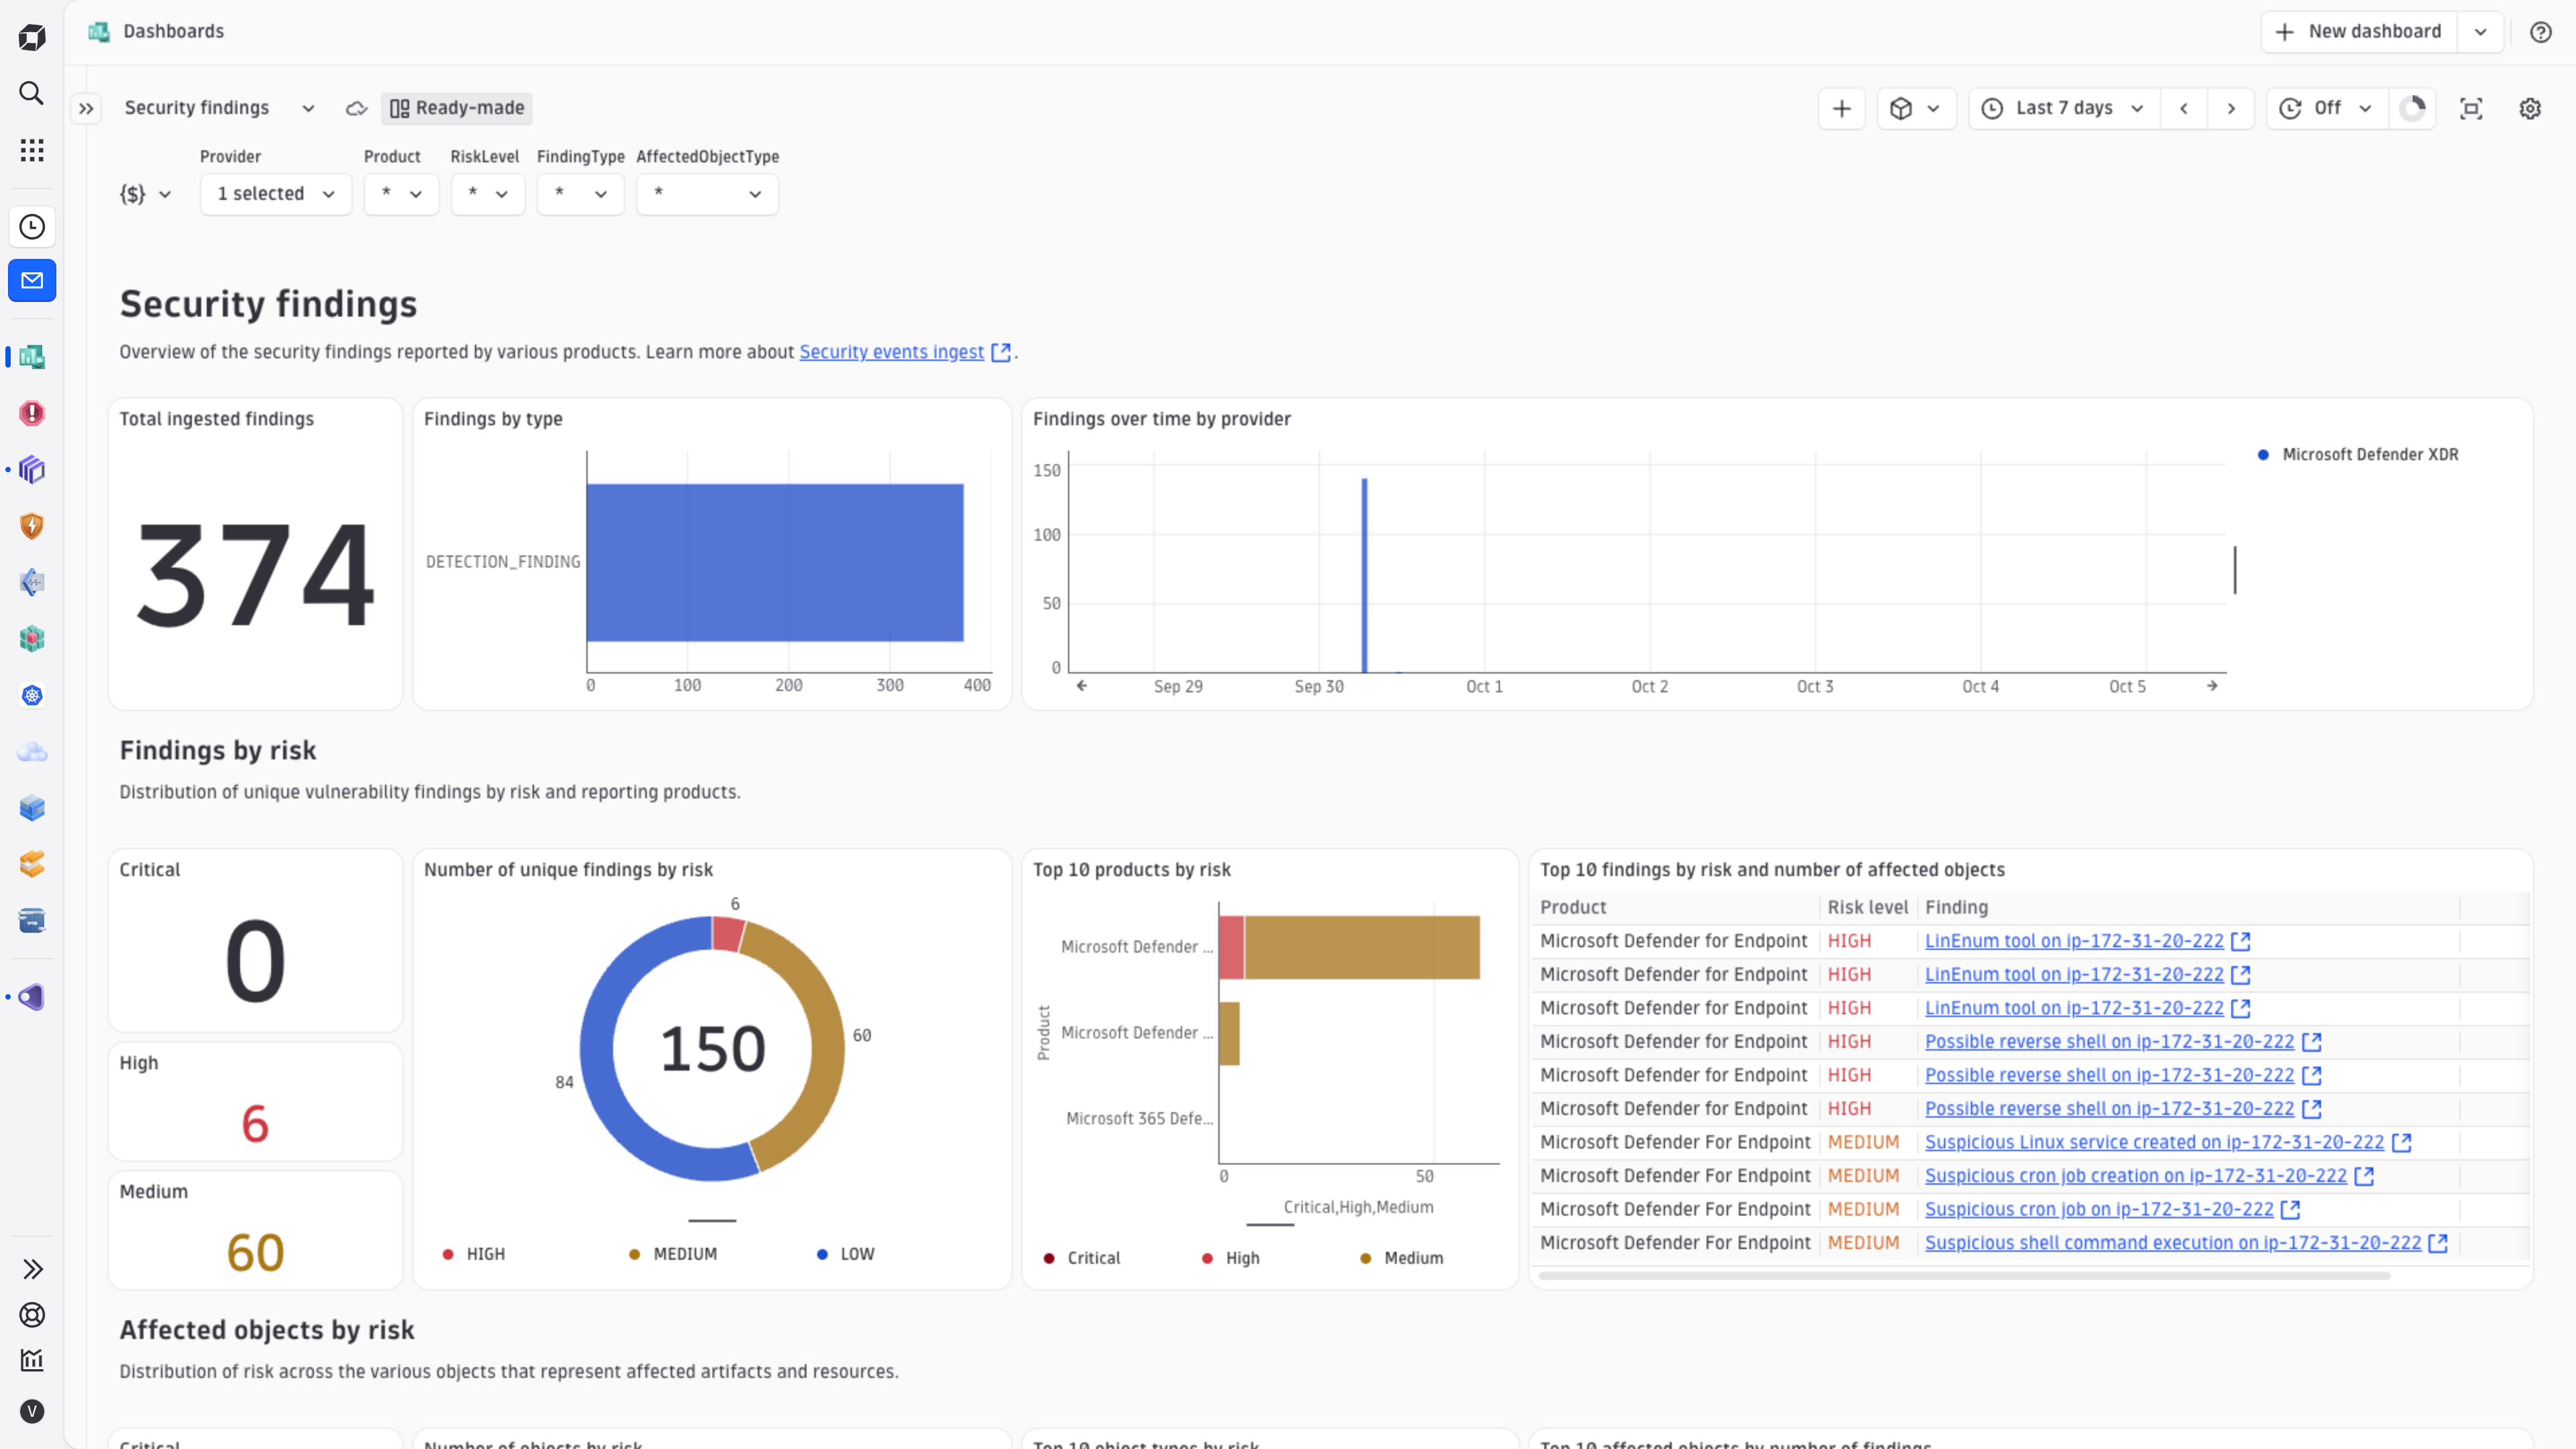2576x1449 pixels.
Task: Open the Clouds app icon in the sidebar
Action: point(32,752)
